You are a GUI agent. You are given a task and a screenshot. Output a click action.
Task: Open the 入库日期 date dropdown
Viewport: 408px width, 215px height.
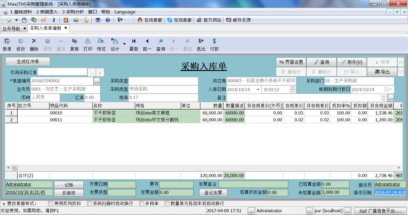pyautogui.click(x=258, y=89)
